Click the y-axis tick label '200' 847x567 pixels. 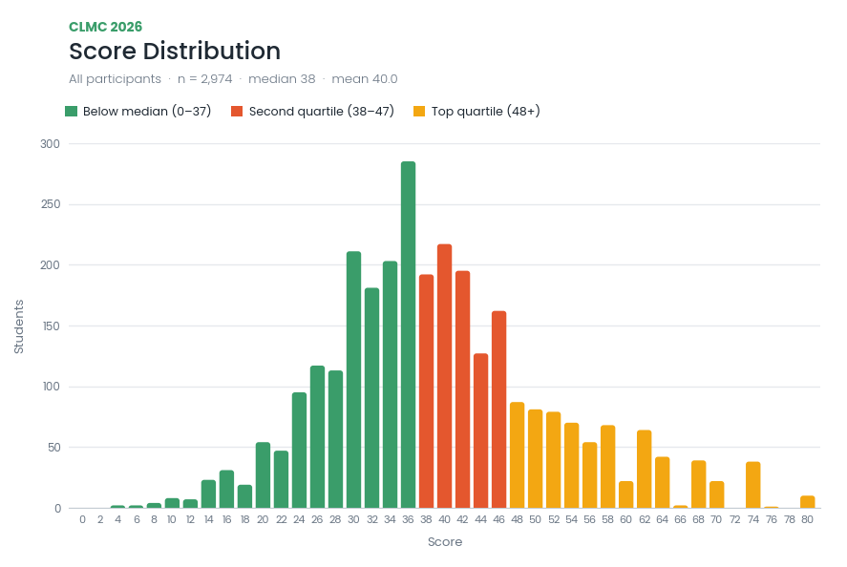point(50,265)
